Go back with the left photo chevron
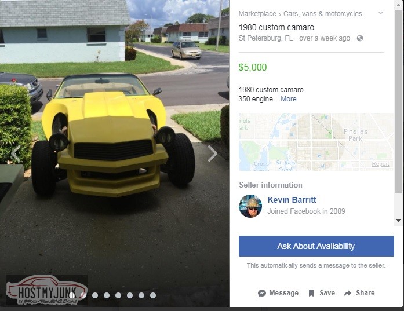Screen dimensions: 404x311 [x=16, y=153]
